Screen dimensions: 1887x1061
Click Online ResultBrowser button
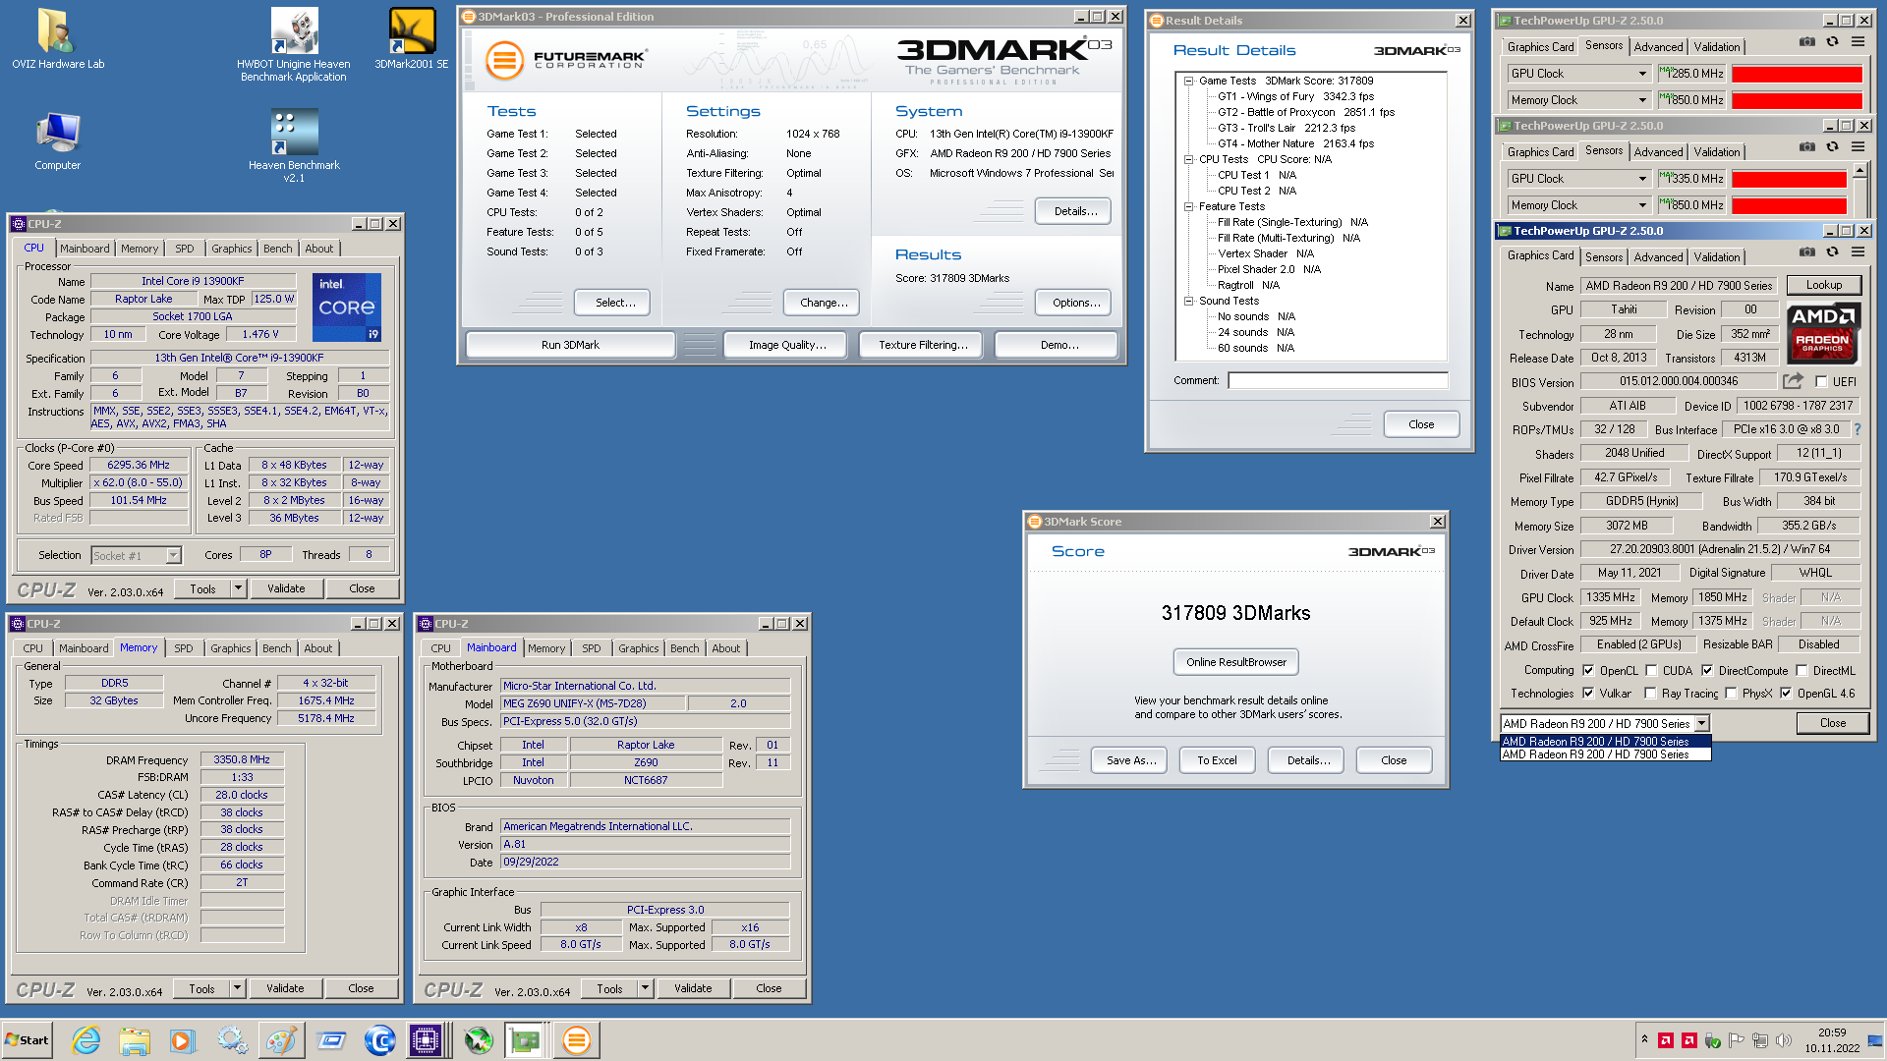click(x=1235, y=662)
